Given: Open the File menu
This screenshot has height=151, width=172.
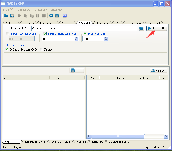Looking at the screenshot, I should coord(8,10).
